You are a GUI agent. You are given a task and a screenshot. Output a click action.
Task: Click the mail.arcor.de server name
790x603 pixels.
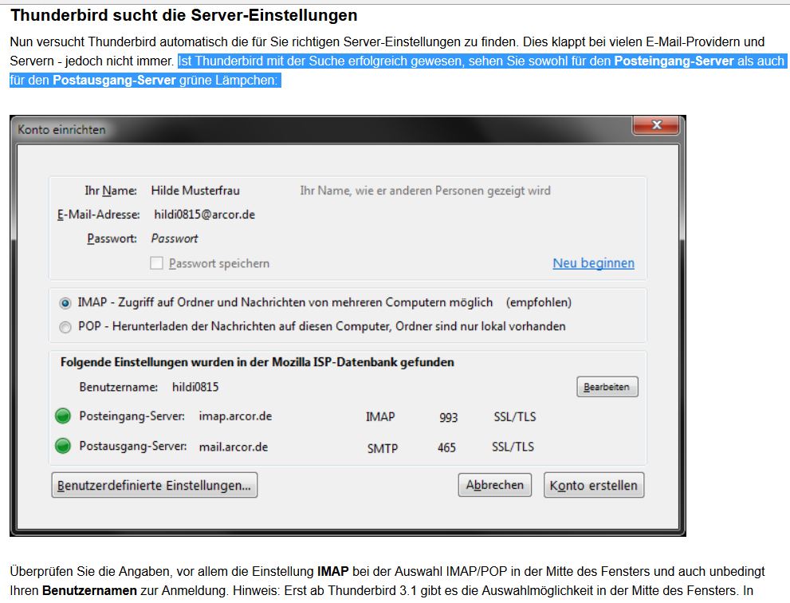click(234, 447)
